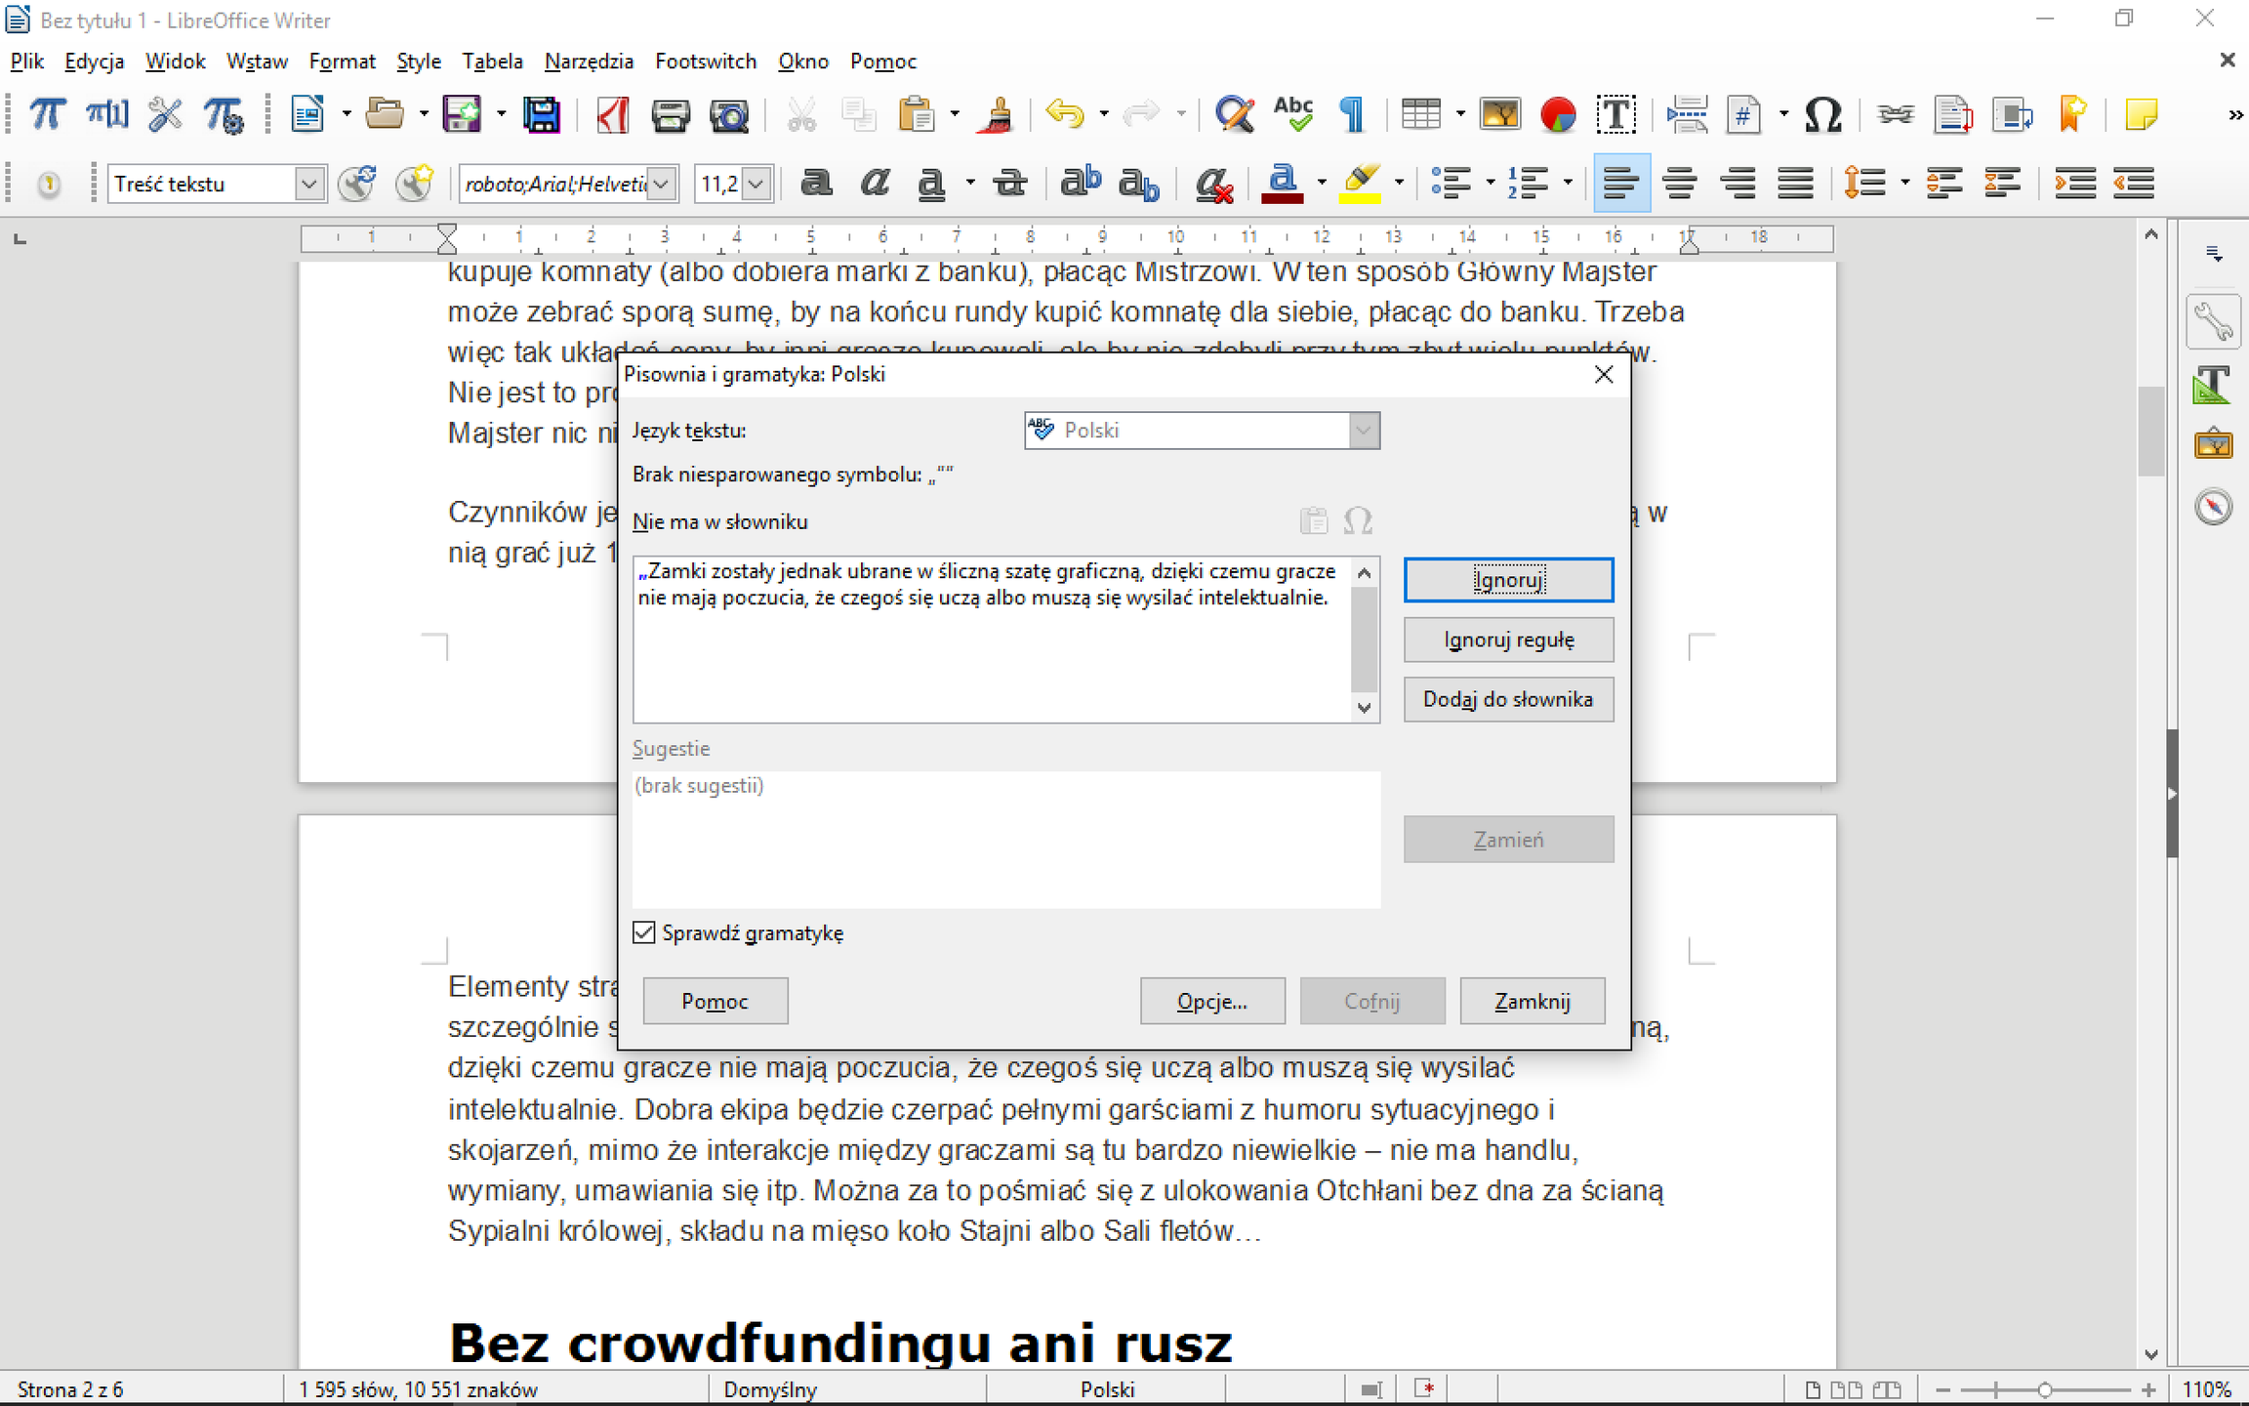Toggle align right
2249x1406 pixels.
(x=1738, y=183)
